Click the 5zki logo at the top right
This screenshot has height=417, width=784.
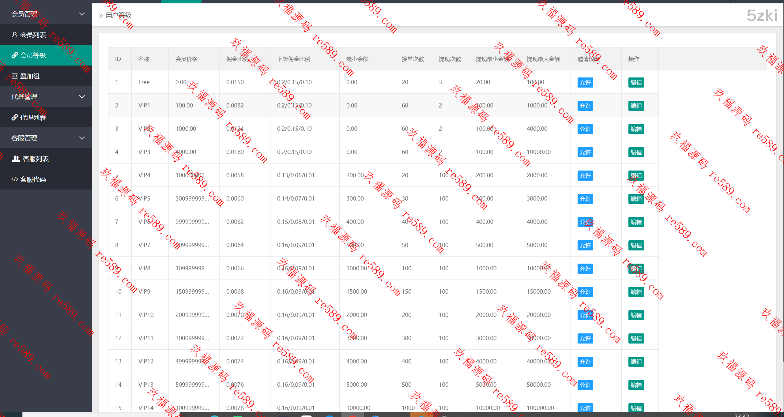point(762,15)
